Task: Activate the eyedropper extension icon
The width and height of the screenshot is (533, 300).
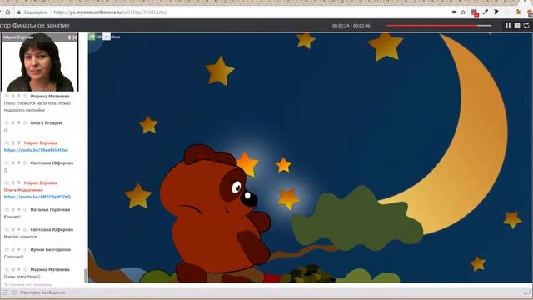Action: pos(486,12)
